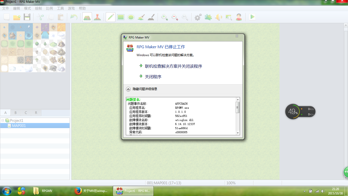Open the 工具 menu
This screenshot has height=196, width=348.
click(60, 8)
